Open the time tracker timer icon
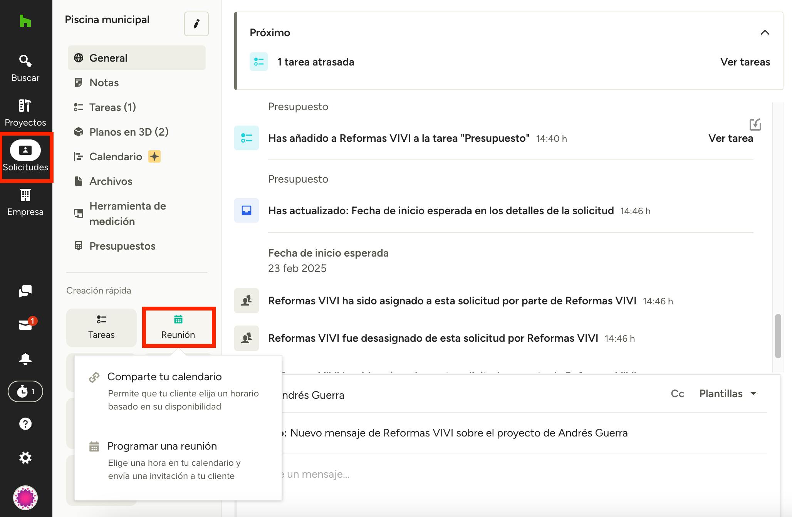This screenshot has height=517, width=792. pos(25,391)
